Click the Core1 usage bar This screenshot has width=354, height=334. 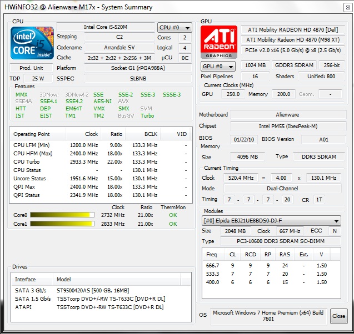(x=62, y=224)
